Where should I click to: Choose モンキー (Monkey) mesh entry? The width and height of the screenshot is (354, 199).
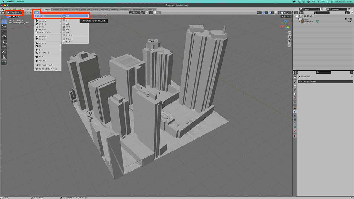point(76,42)
